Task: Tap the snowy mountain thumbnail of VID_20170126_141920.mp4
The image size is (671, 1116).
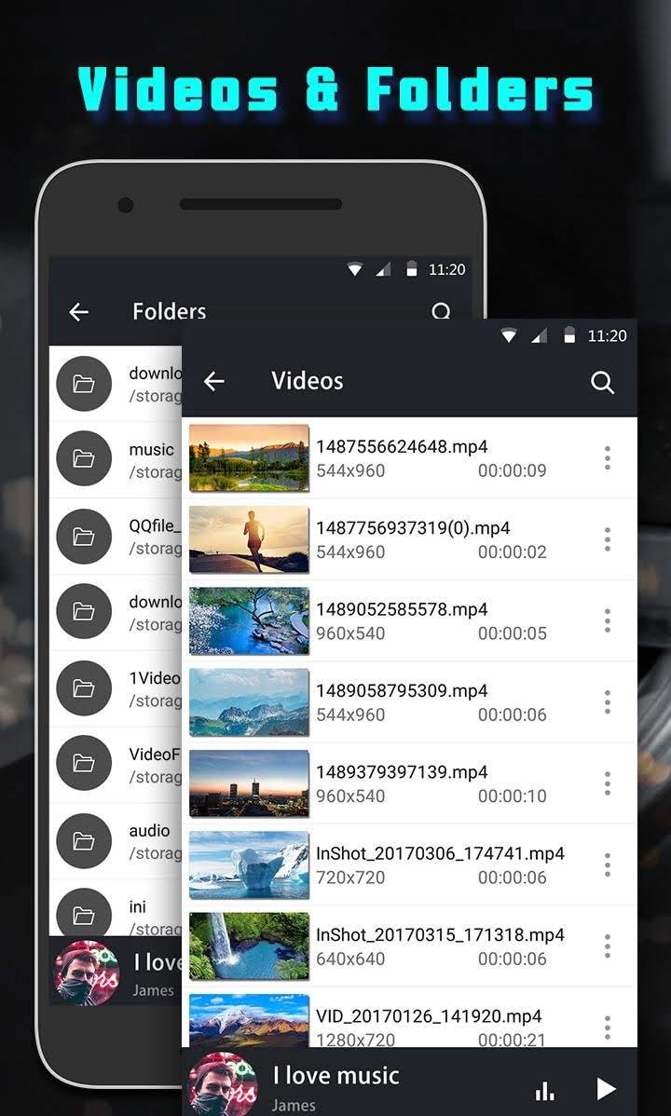Action: pos(250,1021)
